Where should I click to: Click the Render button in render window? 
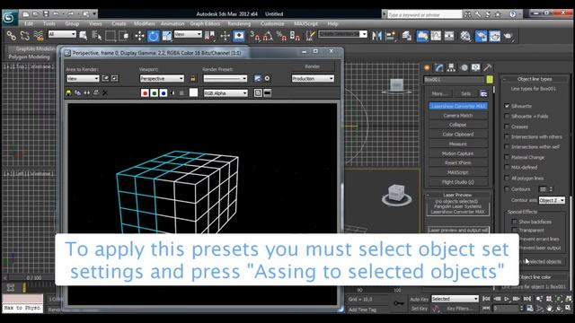(x=313, y=66)
